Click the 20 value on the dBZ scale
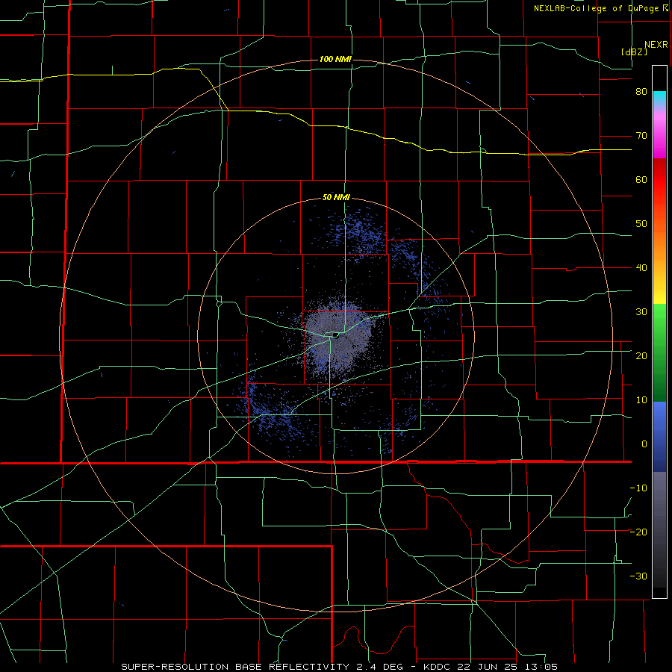The height and width of the screenshot is (672, 672). [x=641, y=355]
